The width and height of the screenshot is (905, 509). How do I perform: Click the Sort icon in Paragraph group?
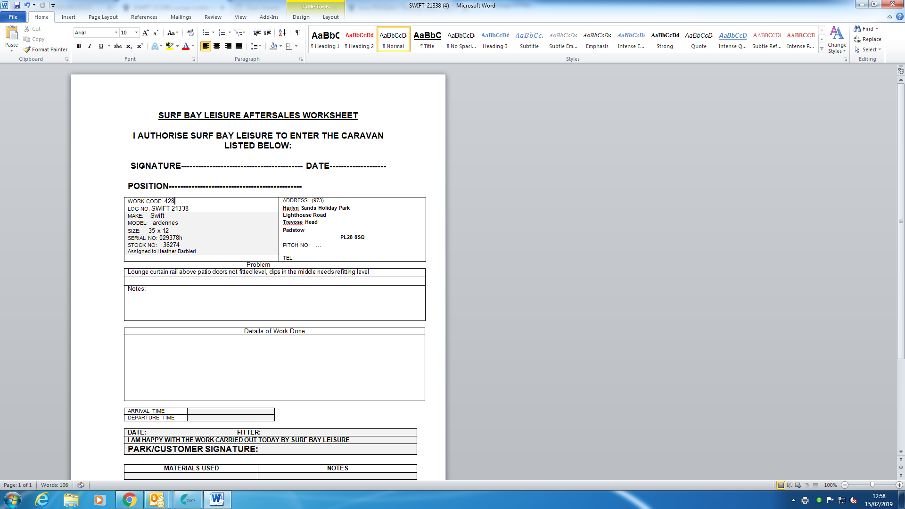(282, 33)
